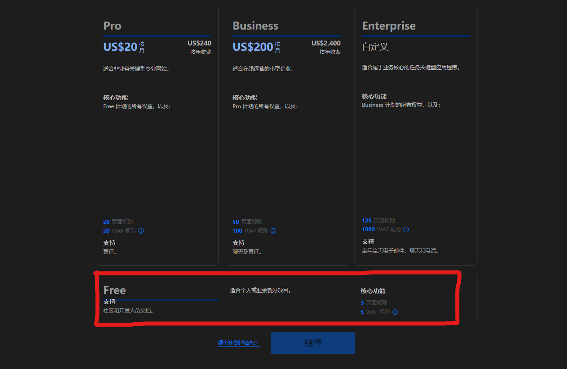This screenshot has width=567, height=369.
Task: Select the Pro plan card title
Action: [x=112, y=26]
